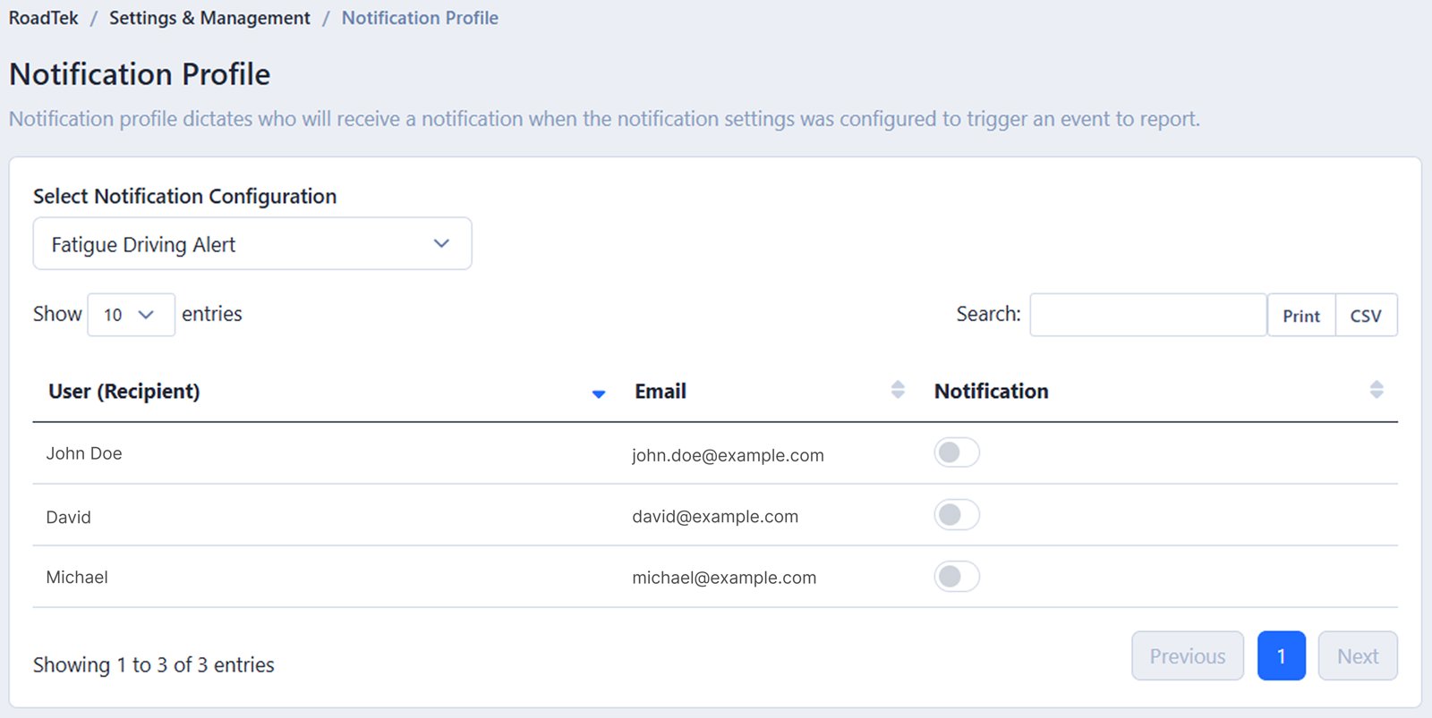Go to the Next page
The image size is (1432, 718).
pos(1358,656)
